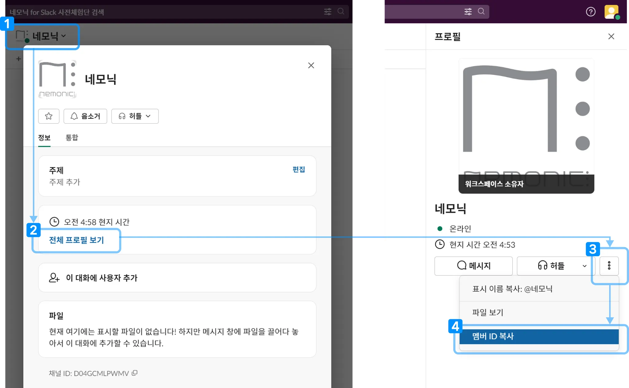Star this Nemonic conversation
The height and width of the screenshot is (388, 629).
pyautogui.click(x=49, y=116)
